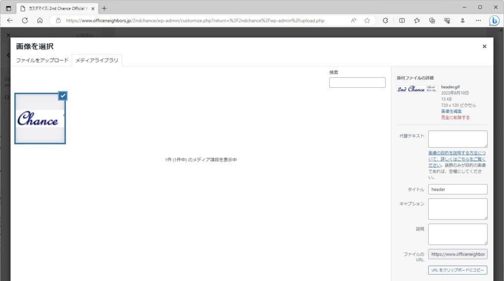Switch to the ファイルをアップロード tab
Image resolution: width=504 pixels, height=281 pixels.
42,60
